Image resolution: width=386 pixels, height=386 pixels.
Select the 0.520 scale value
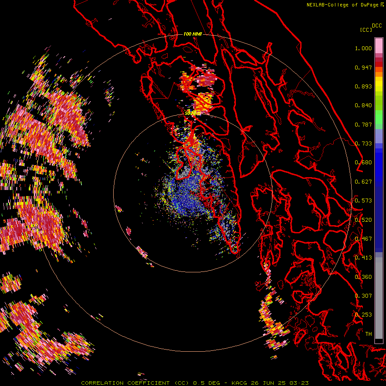pyautogui.click(x=363, y=220)
